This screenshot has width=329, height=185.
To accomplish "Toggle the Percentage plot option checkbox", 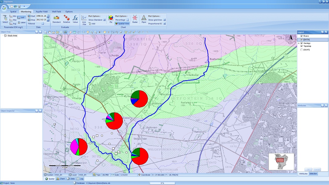I will coord(127,20).
